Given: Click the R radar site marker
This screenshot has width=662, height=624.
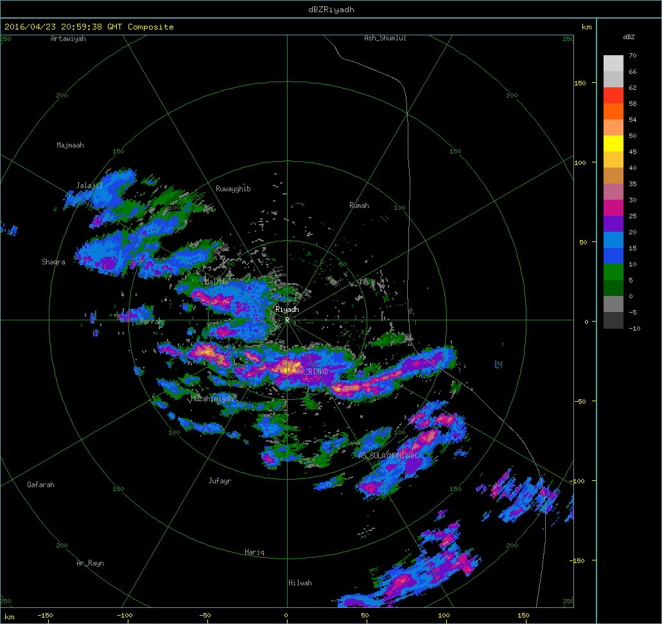Looking at the screenshot, I should 287,320.
